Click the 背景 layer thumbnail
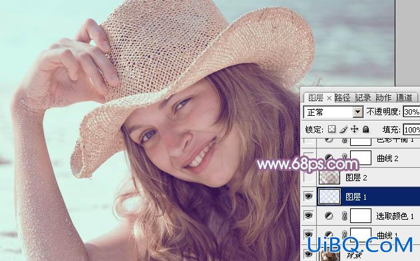This screenshot has width=420, height=261. click(329, 255)
